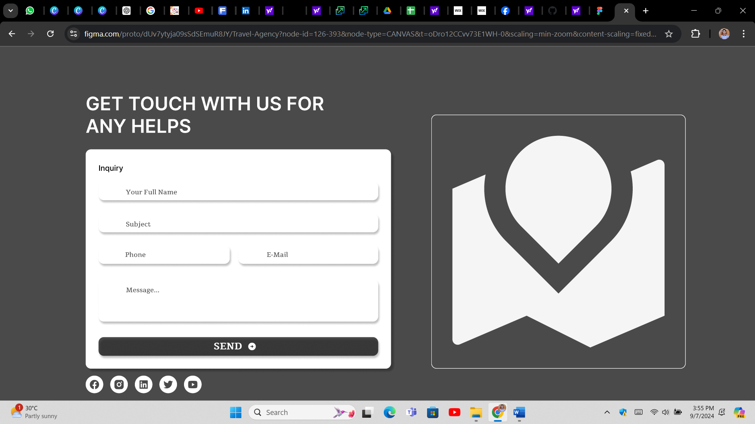Click the Message text area
This screenshot has height=424, width=755.
pos(238,301)
